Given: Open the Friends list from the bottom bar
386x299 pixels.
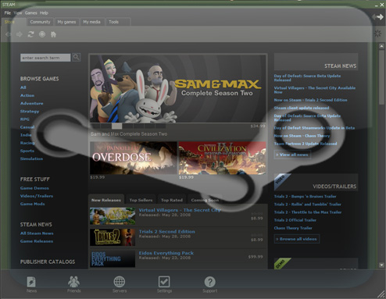Looking at the screenshot, I should (x=74, y=284).
